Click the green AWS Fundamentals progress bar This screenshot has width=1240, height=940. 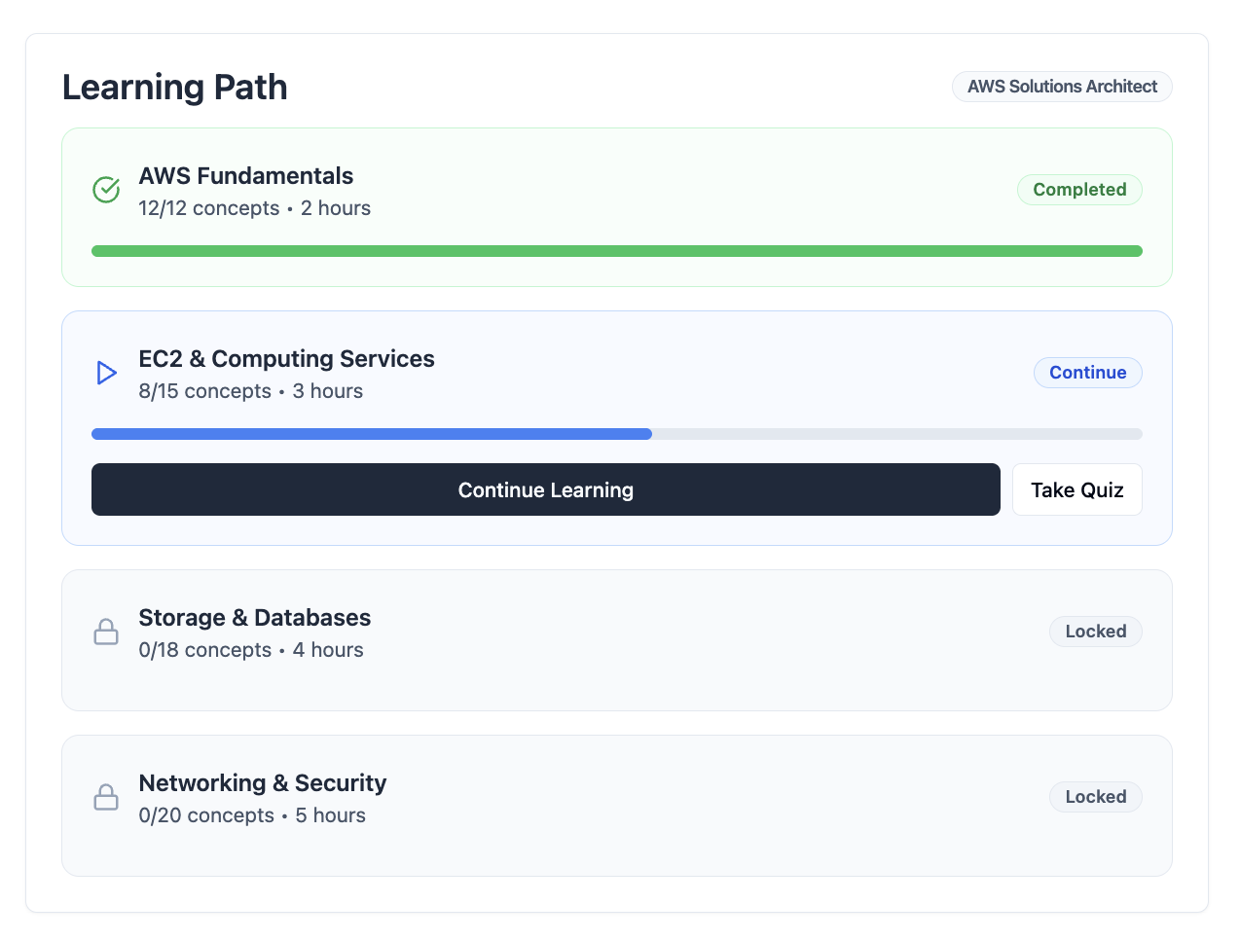tap(616, 251)
